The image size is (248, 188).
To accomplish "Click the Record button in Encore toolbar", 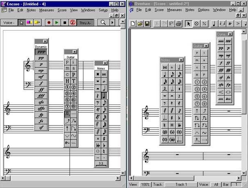I will click(49, 23).
